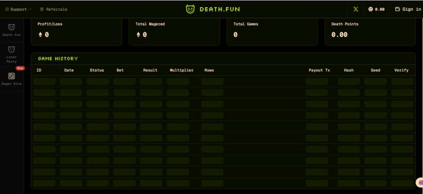Viewport: 423px width, 194px height.
Task: Click the Death Points value 0.00
Action: [x=339, y=35]
